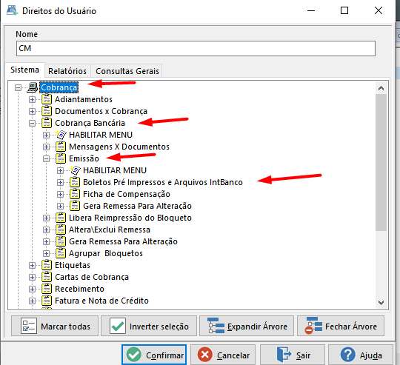The width and height of the screenshot is (400, 365).
Task: Expand the Adiantamentos node
Action: point(32,99)
